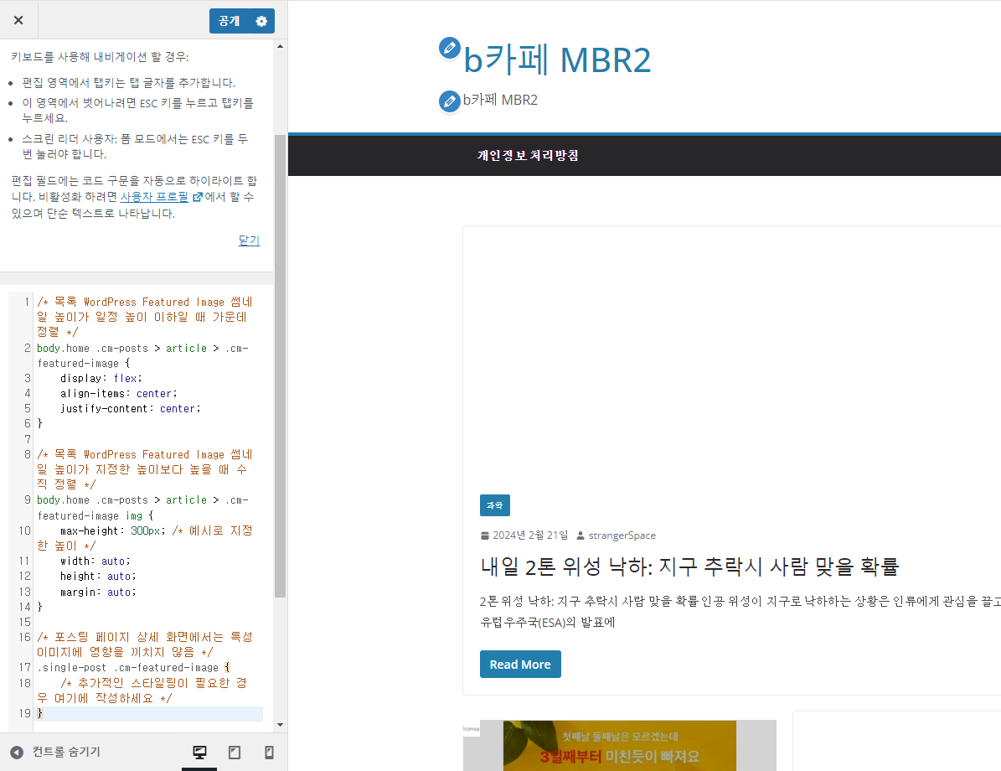Open the 개인정보 처리방침 menu item
Screen dimensions: 1001x771
[528, 155]
